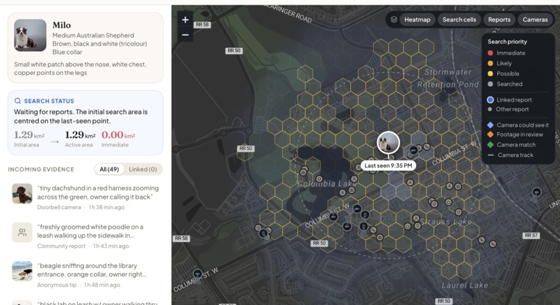Click the Likely orange legend swatch
Screen dimensions: 560x305
pyautogui.click(x=491, y=63)
